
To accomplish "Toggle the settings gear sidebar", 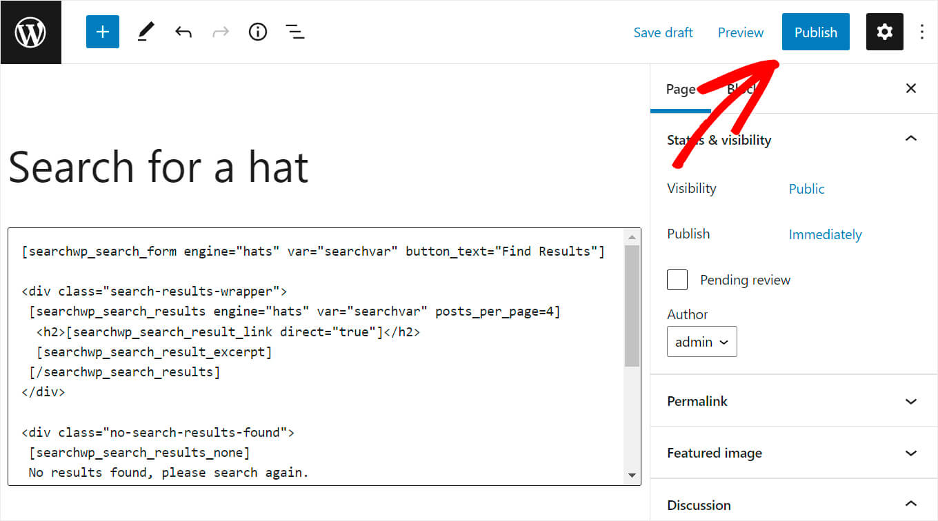I will [x=884, y=32].
